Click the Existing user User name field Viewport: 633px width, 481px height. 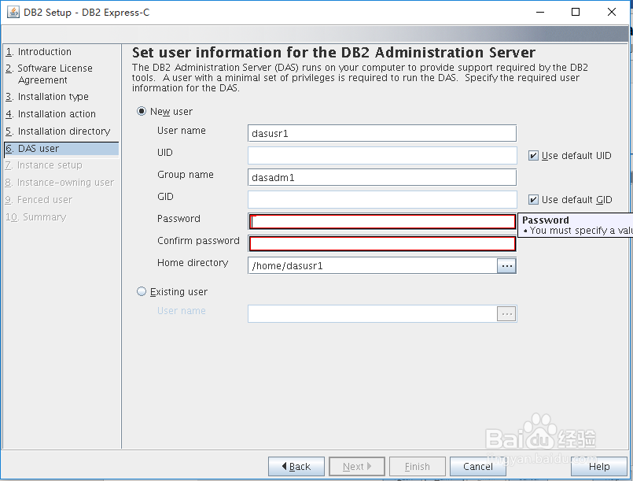point(372,313)
